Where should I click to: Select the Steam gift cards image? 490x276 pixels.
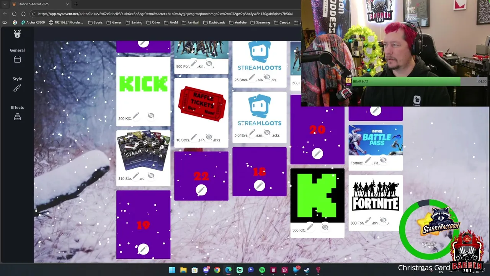pos(143,150)
